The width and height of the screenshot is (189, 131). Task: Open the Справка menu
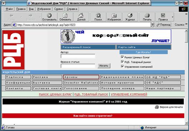[x=72, y=9]
